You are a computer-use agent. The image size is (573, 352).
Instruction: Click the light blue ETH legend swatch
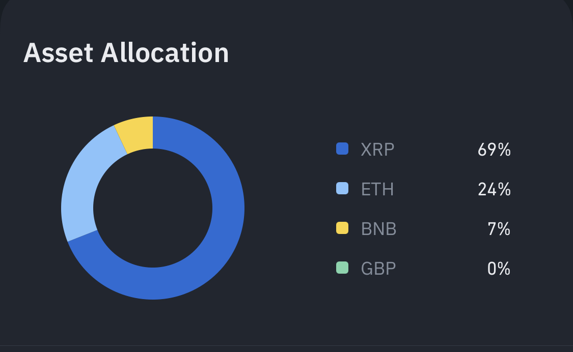pos(342,189)
